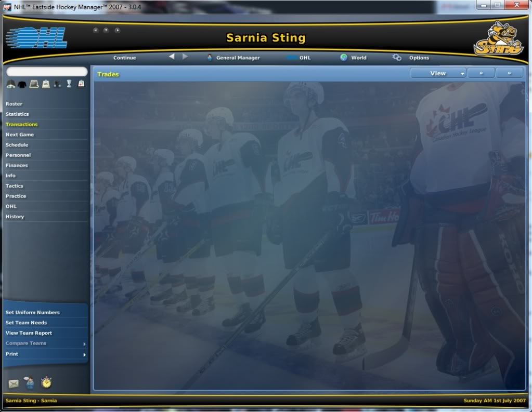Open Next Game in the sidebar
The image size is (532, 412).
tap(20, 135)
